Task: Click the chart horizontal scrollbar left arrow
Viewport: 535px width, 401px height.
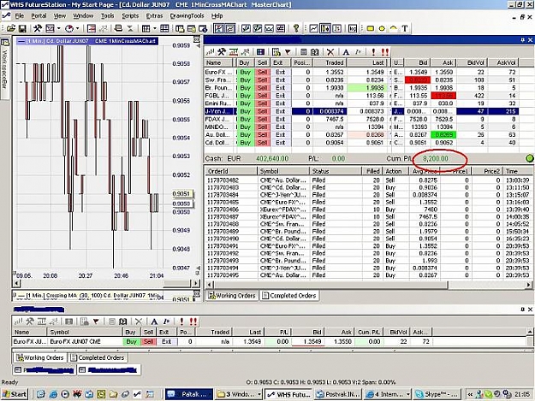Action: pos(17,283)
